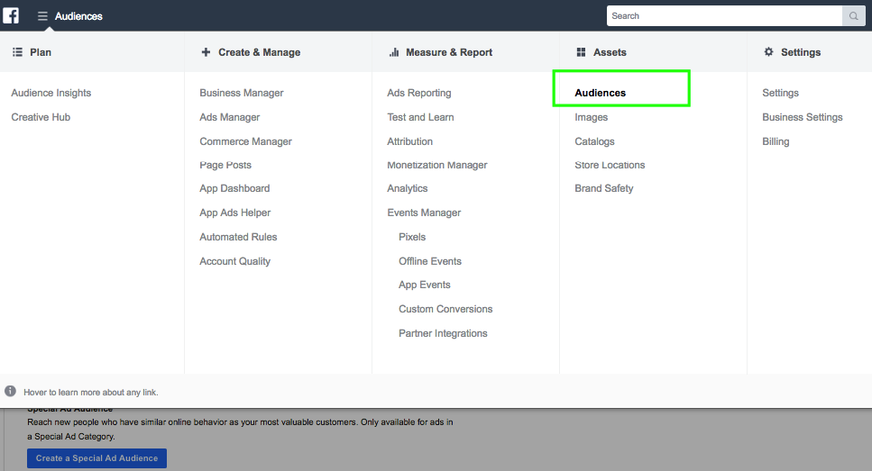Click the search magnifier button
Screen dimensions: 872x471
click(x=853, y=16)
